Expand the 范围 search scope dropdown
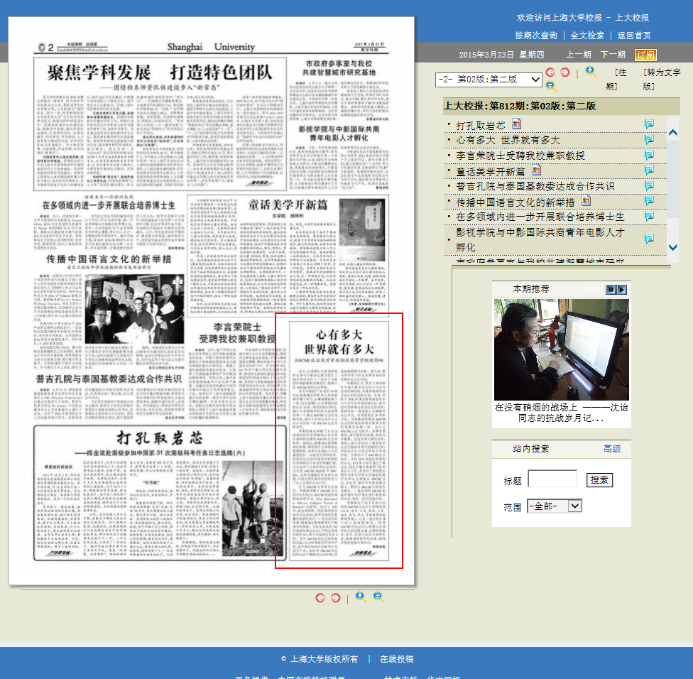 [554, 506]
